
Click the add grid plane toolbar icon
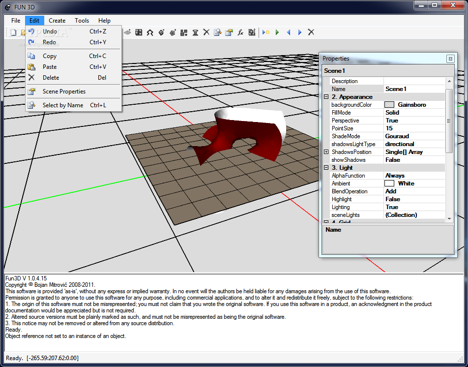(128, 32)
